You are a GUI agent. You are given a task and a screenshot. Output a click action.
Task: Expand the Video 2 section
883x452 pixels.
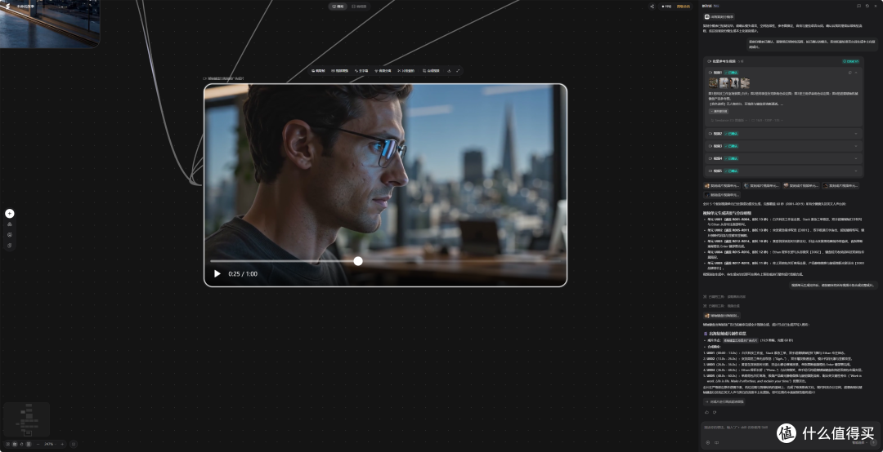coord(856,134)
